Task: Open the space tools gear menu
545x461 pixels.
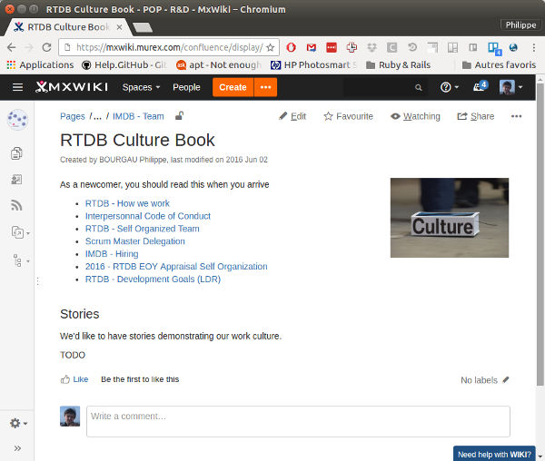Action: tap(18, 423)
